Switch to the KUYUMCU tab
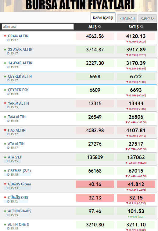 click(127, 19)
